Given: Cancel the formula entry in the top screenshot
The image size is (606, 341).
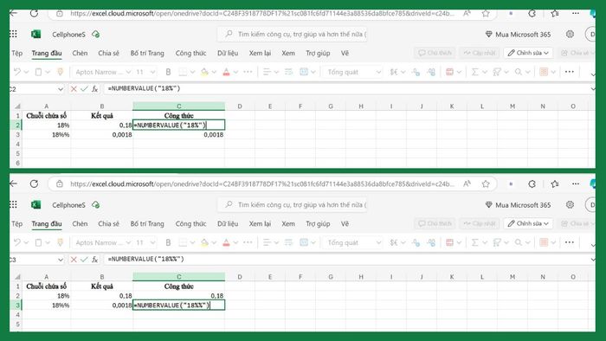Looking at the screenshot, I should tap(74, 89).
